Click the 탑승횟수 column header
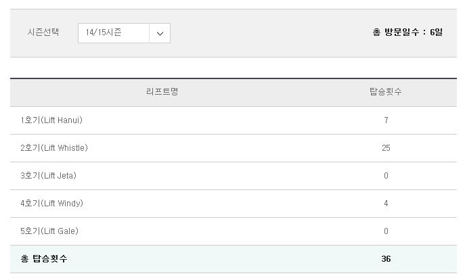This screenshot has width=465, height=280. [x=386, y=91]
